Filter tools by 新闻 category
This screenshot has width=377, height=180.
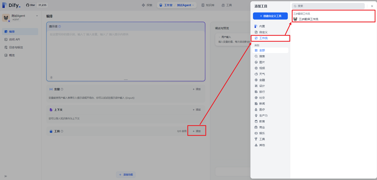pyautogui.click(x=271, y=104)
